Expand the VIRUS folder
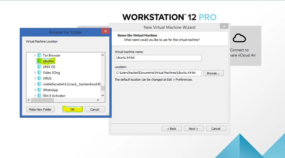Screen dimensions: 285x158 [35, 78]
